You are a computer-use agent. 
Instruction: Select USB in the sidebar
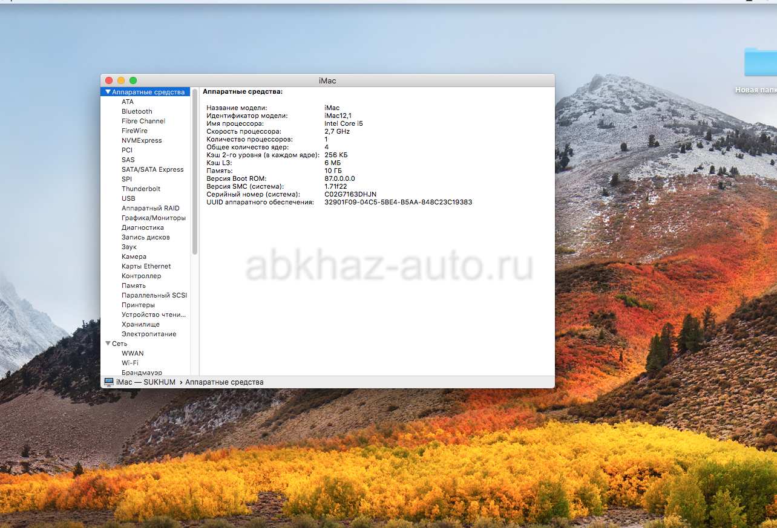pos(128,198)
